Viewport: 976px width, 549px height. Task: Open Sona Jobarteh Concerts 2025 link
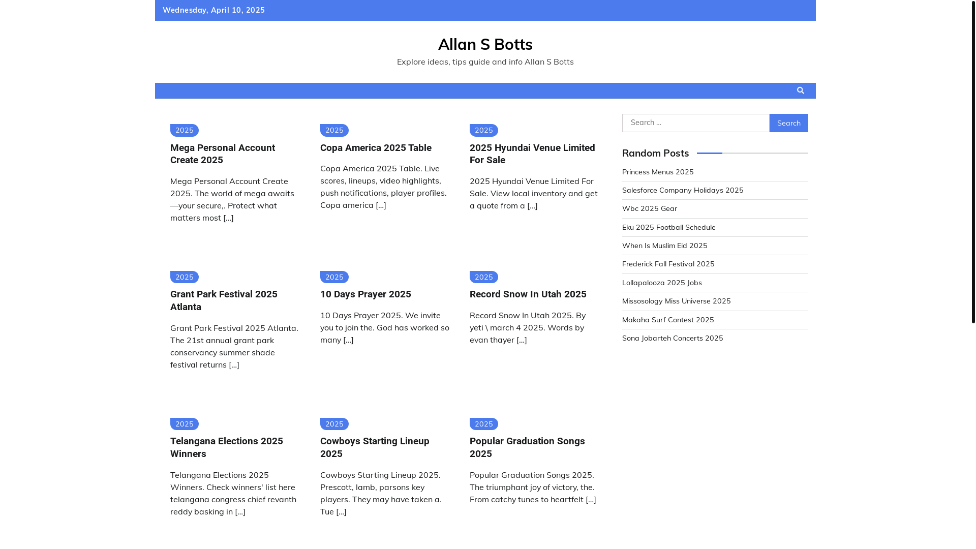673,338
